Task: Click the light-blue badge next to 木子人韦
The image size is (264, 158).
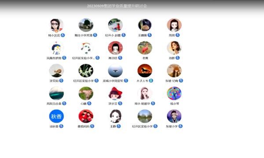Action: coord(151,81)
